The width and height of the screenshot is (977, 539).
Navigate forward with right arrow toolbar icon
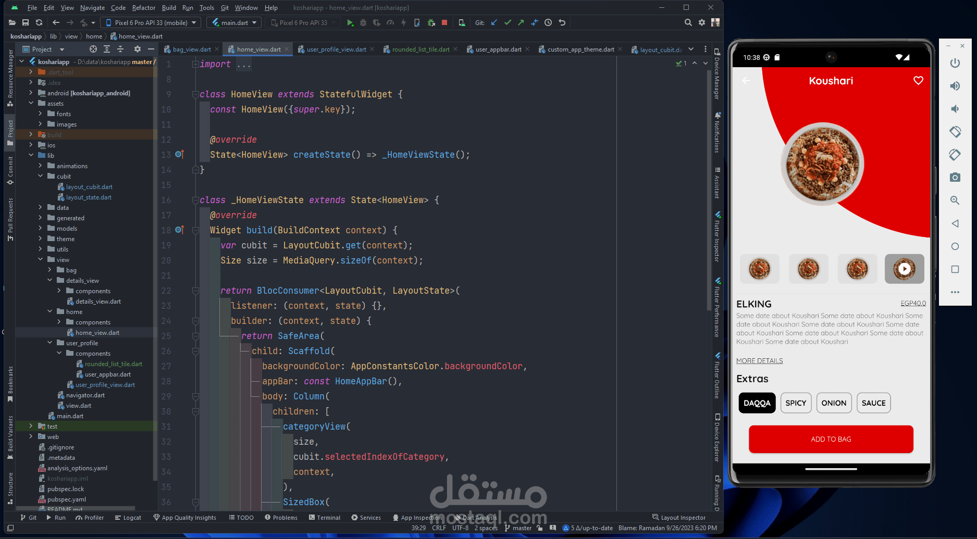point(70,22)
